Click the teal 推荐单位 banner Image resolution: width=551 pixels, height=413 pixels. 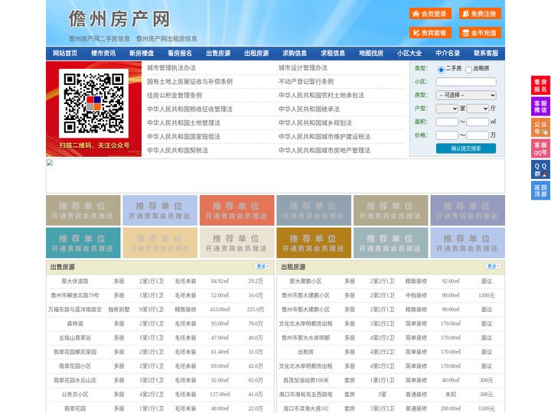pos(83,242)
